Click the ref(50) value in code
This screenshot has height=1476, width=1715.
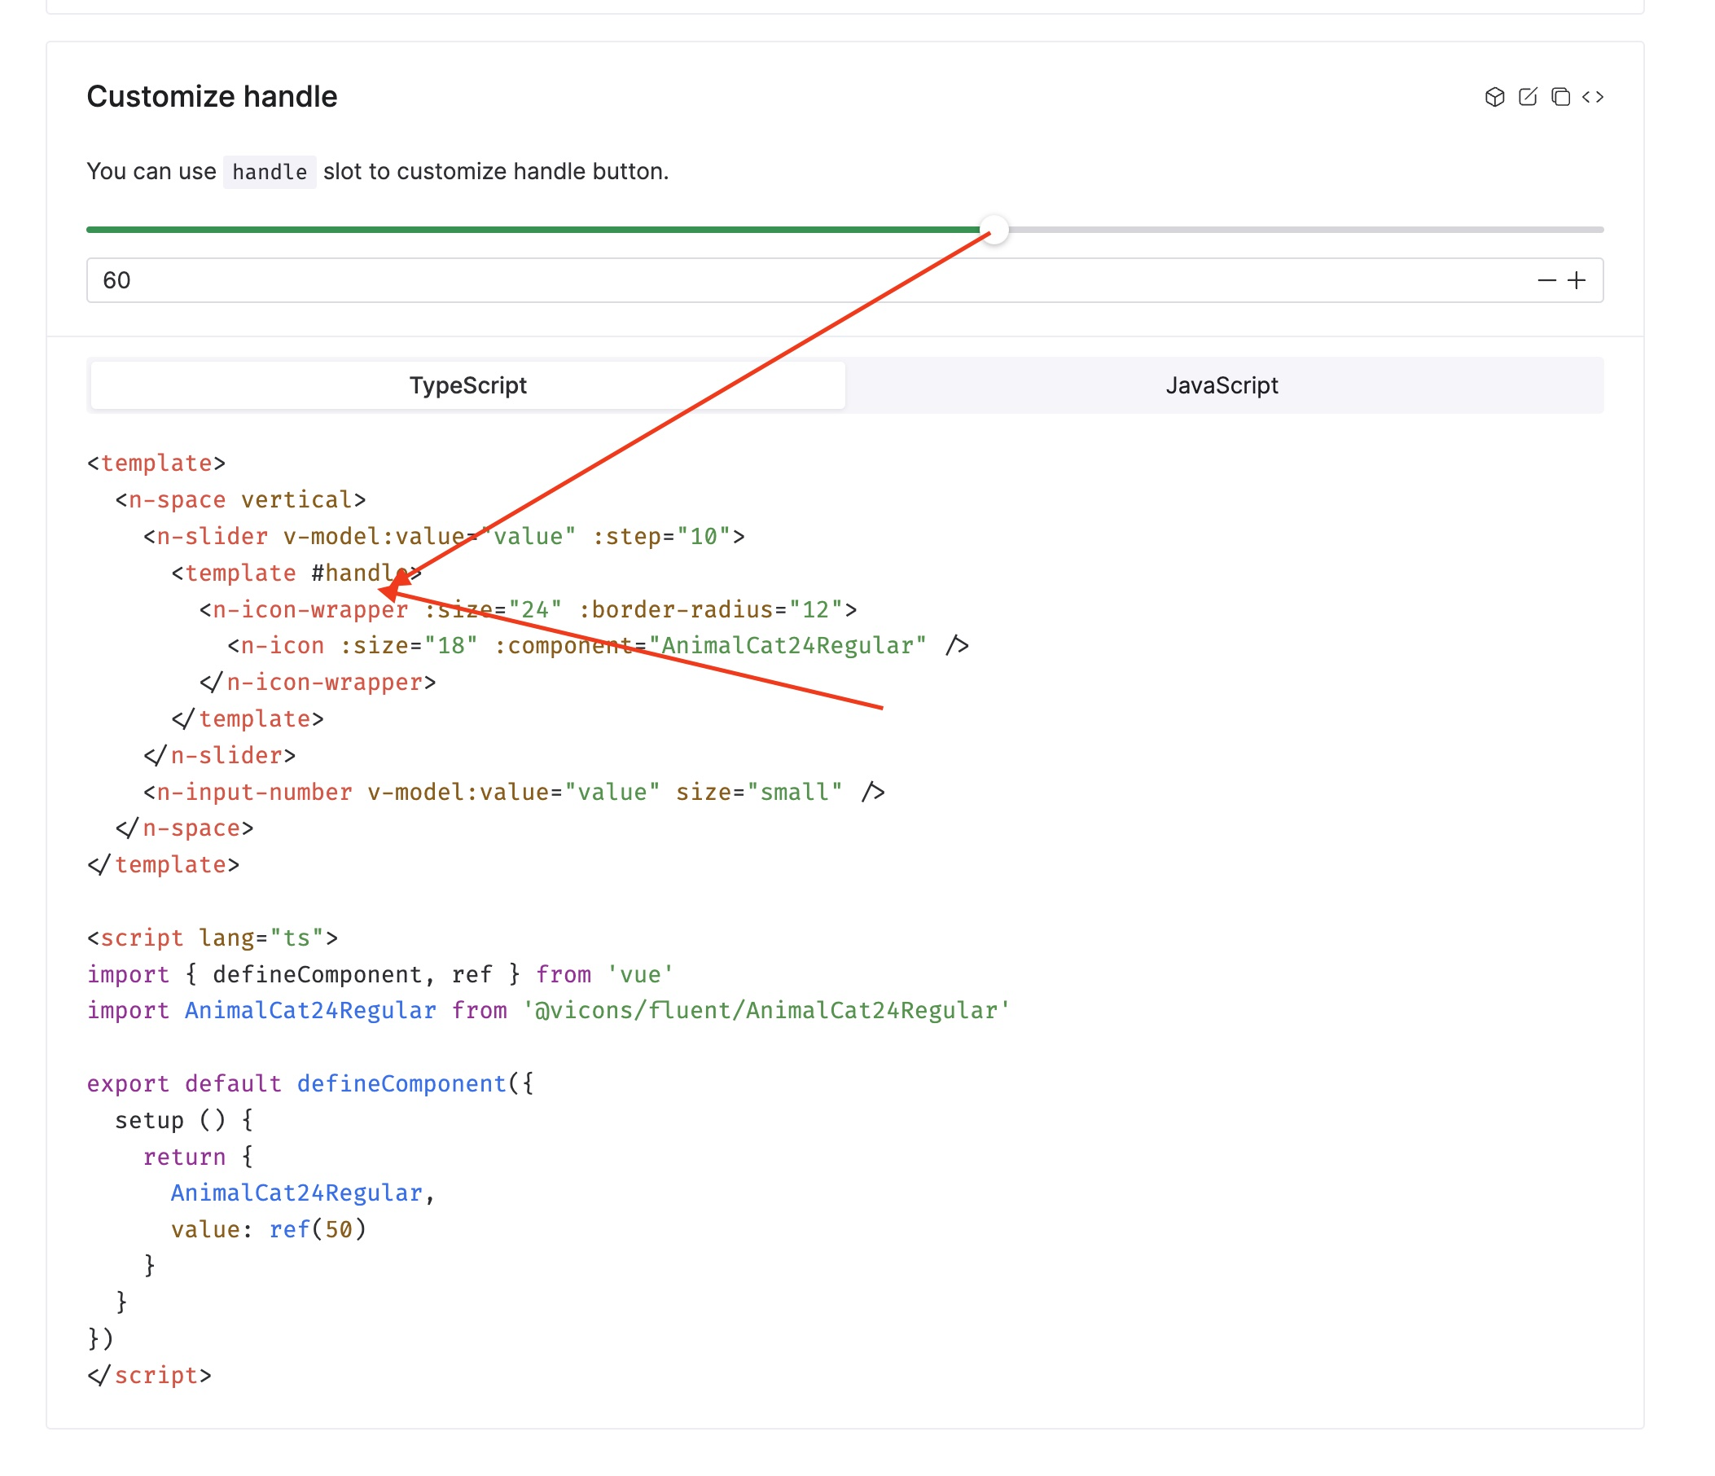click(x=316, y=1229)
